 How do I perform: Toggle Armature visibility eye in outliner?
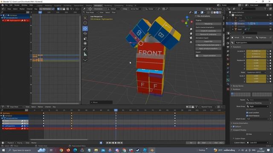click(270, 23)
